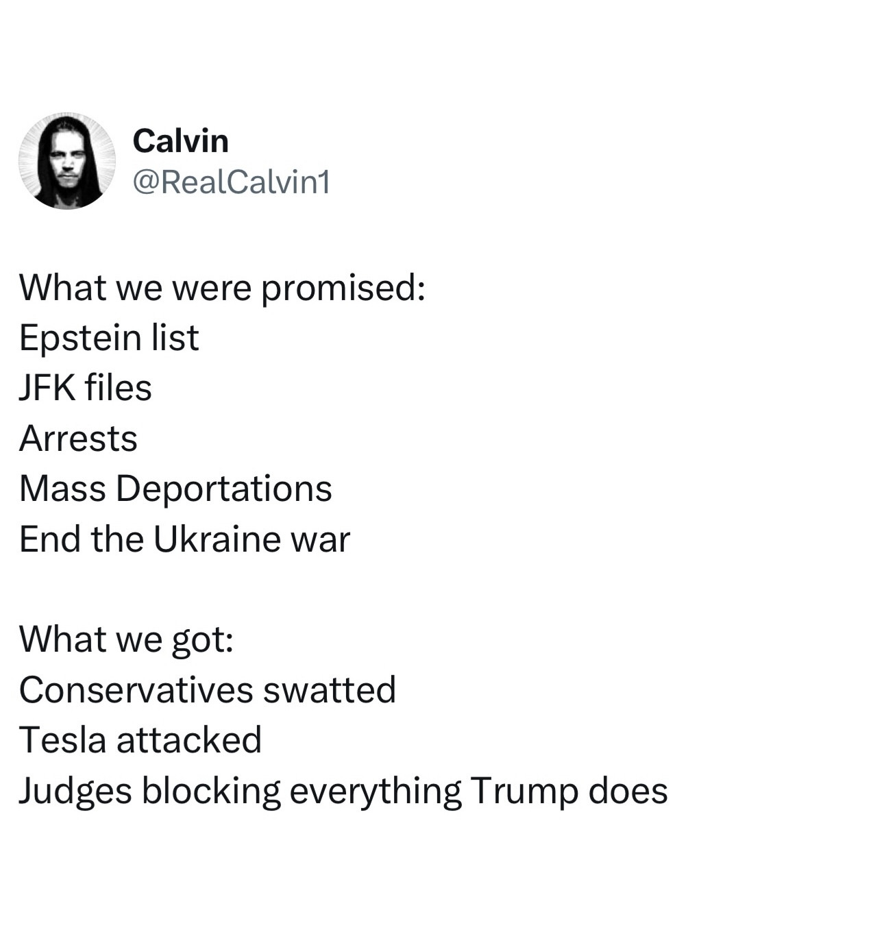The image size is (884, 945).
Task: Open the Calvin display name link
Action: click(180, 141)
